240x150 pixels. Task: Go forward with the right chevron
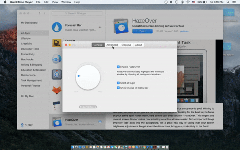coord(44,13)
